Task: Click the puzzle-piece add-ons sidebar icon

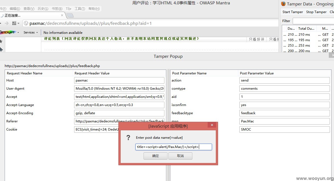Action: (x=1, y=50)
